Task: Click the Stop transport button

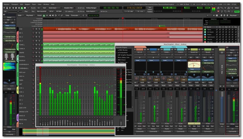Action: [25, 8]
